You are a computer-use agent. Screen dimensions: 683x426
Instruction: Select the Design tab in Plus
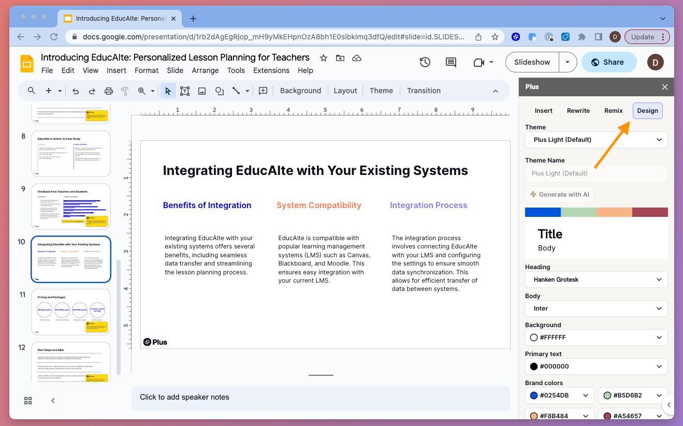click(648, 111)
